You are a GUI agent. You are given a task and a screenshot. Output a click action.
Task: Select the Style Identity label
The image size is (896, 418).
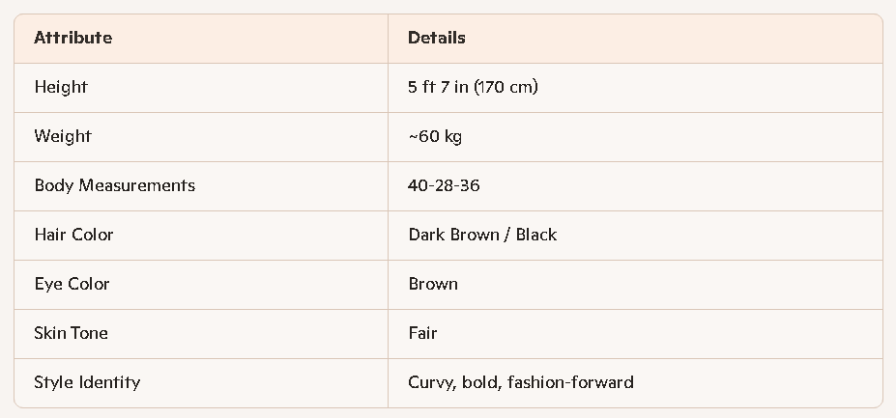87,383
